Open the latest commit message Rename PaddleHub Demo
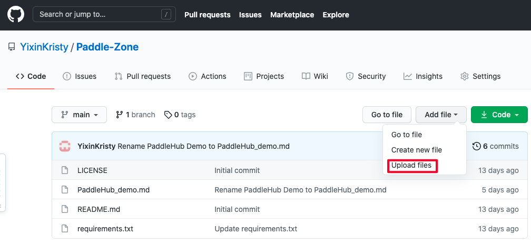 click(x=203, y=146)
